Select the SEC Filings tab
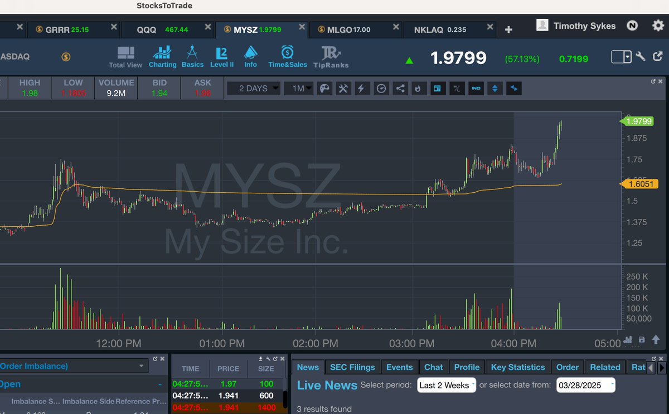Image resolution: width=669 pixels, height=414 pixels. pos(353,367)
